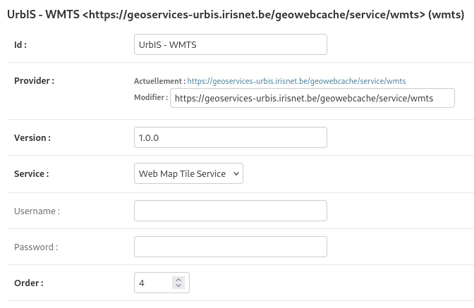Click the "Modifier :" label text
The height and width of the screenshot is (308, 474).
[150, 97]
